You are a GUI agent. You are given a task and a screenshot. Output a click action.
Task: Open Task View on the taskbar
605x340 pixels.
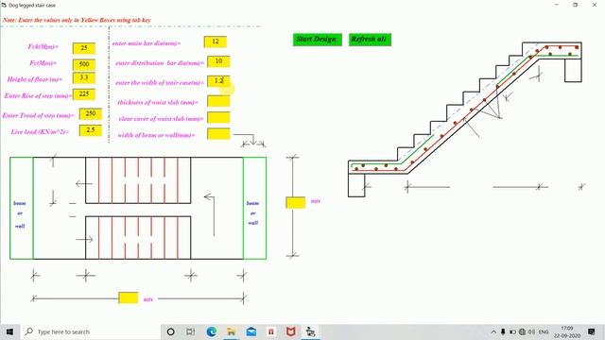tap(191, 331)
